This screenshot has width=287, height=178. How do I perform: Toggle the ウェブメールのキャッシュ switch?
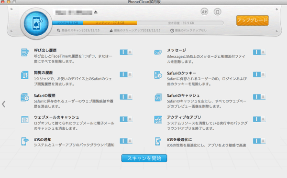tap(126, 119)
